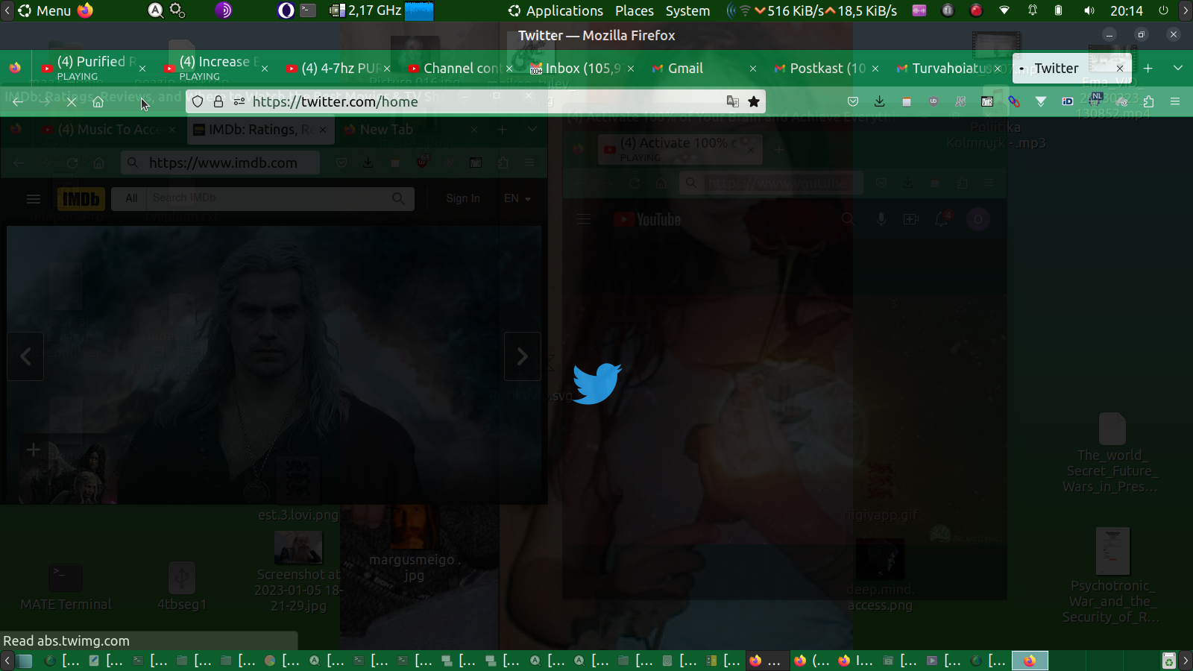Click YouTube logo in background YouTube window
This screenshot has height=671, width=1193.
pos(647,219)
